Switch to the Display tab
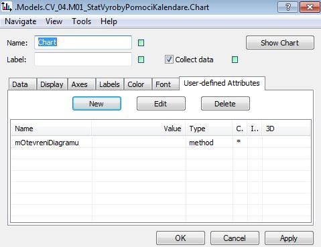 click(52, 84)
